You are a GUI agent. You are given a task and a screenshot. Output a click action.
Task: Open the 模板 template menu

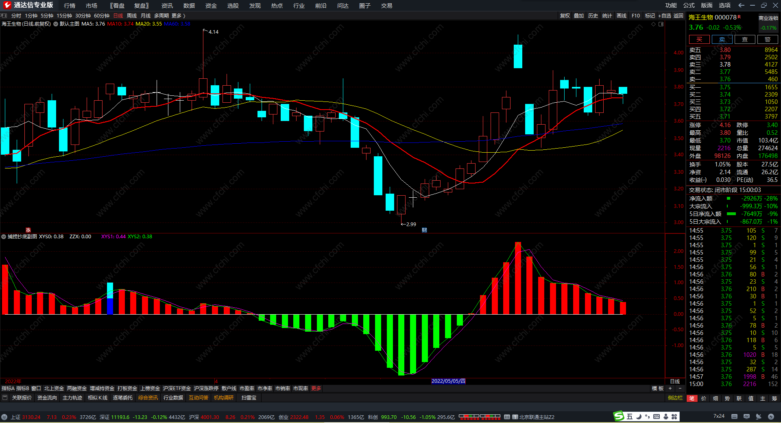[x=658, y=388]
